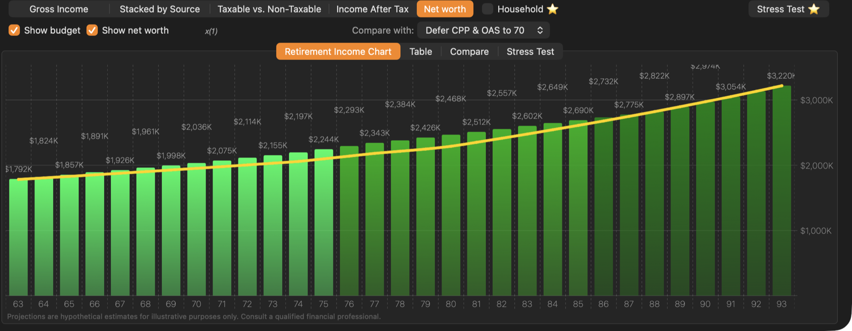Switch to Income After Tax view
The image size is (852, 331).
372,9
